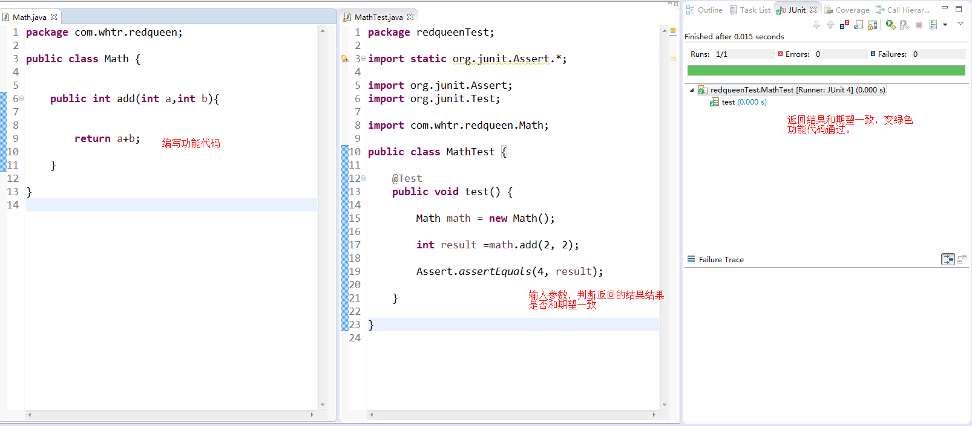
Task: Click Show Stack Trace in Console View icon
Action: pos(948,259)
